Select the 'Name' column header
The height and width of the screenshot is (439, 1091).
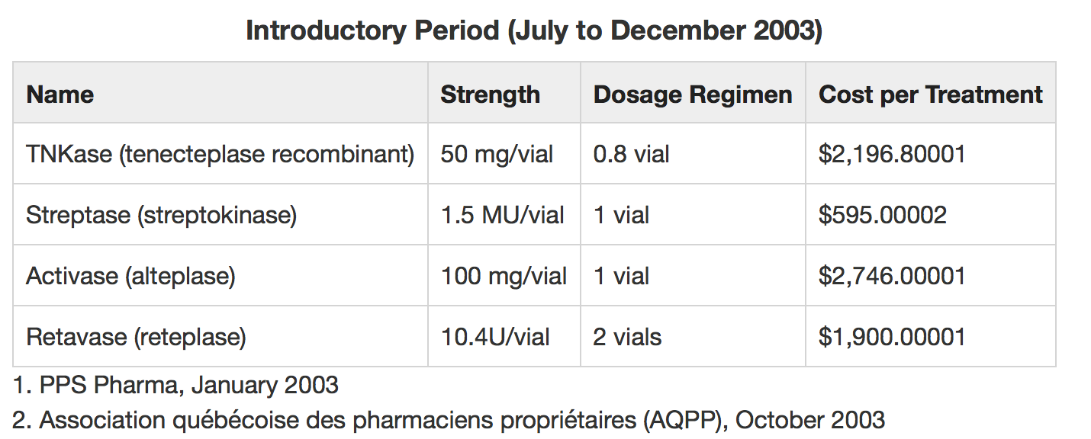(60, 95)
